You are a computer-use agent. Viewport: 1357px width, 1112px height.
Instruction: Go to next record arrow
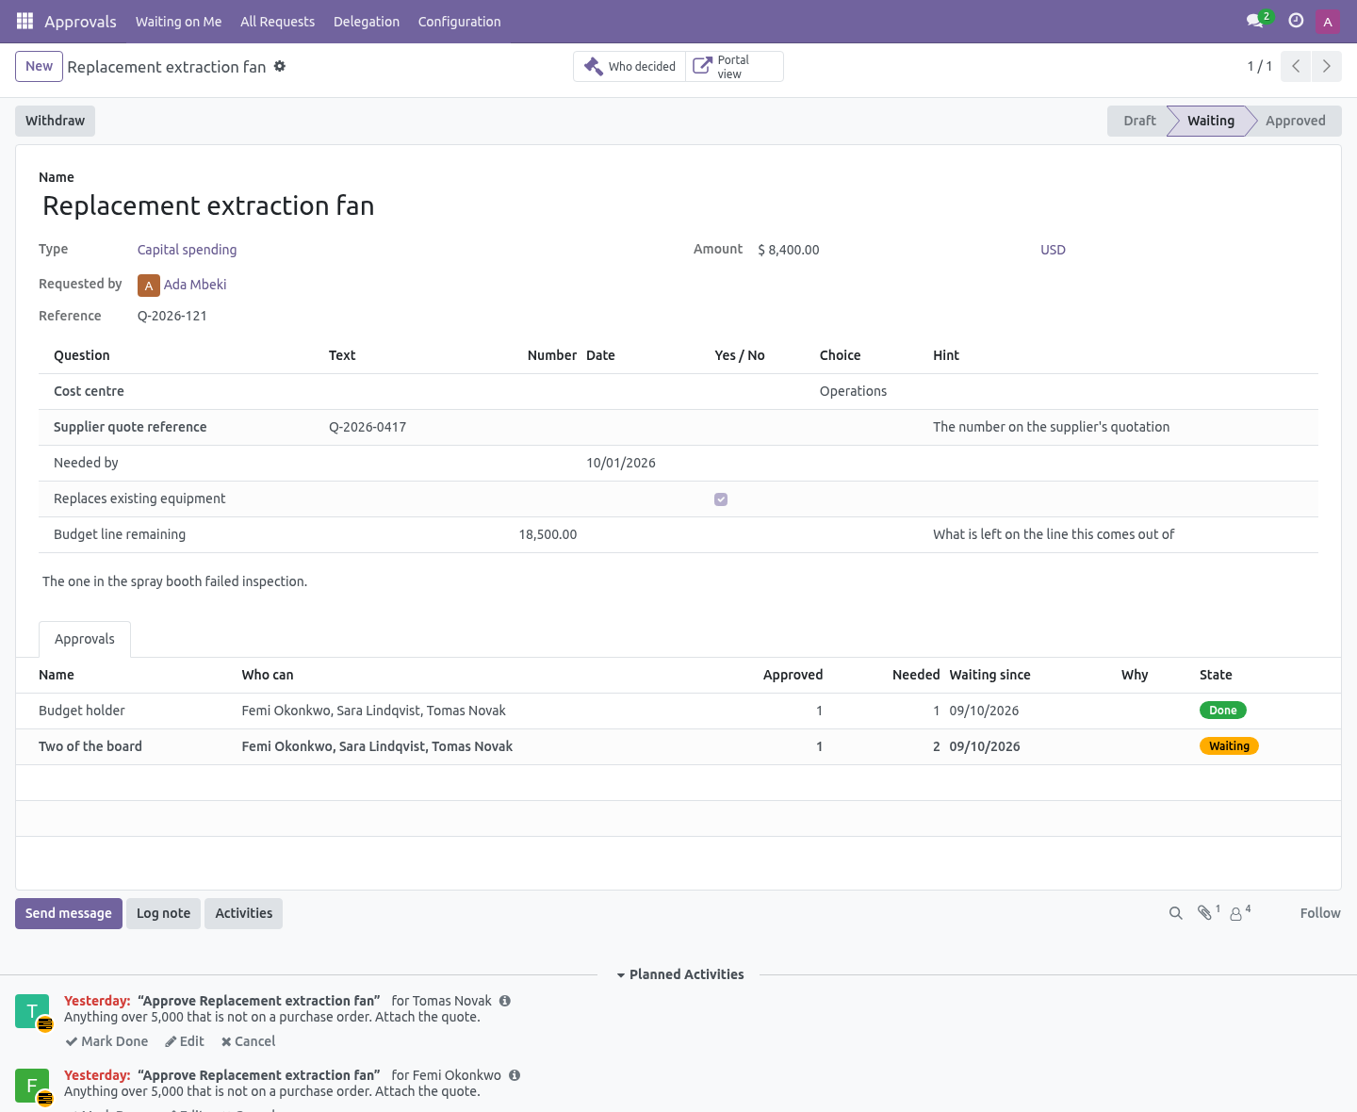click(x=1327, y=66)
